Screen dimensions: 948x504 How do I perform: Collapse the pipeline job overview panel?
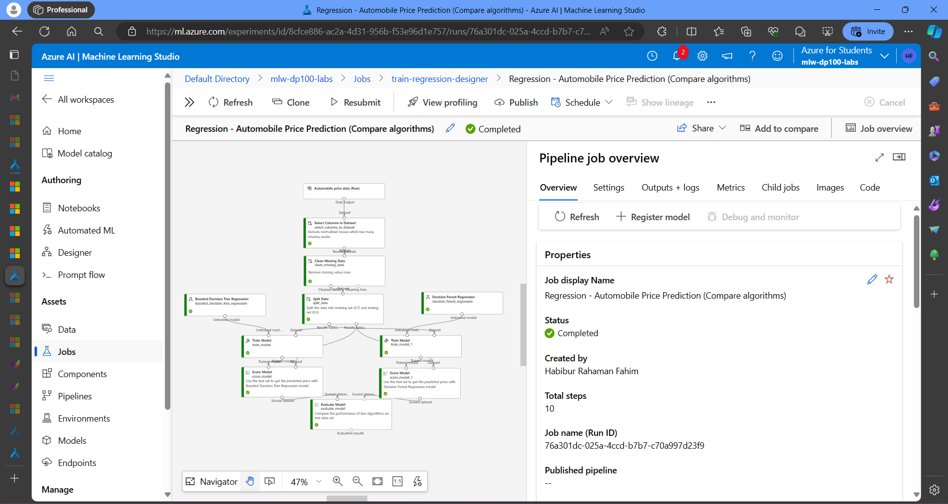[x=899, y=157]
